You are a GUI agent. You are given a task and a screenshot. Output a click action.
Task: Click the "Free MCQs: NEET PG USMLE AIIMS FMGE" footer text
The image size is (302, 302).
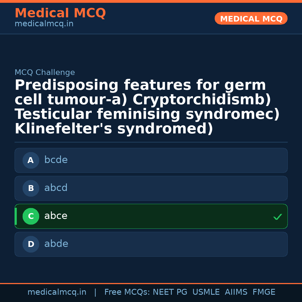(x=190, y=292)
